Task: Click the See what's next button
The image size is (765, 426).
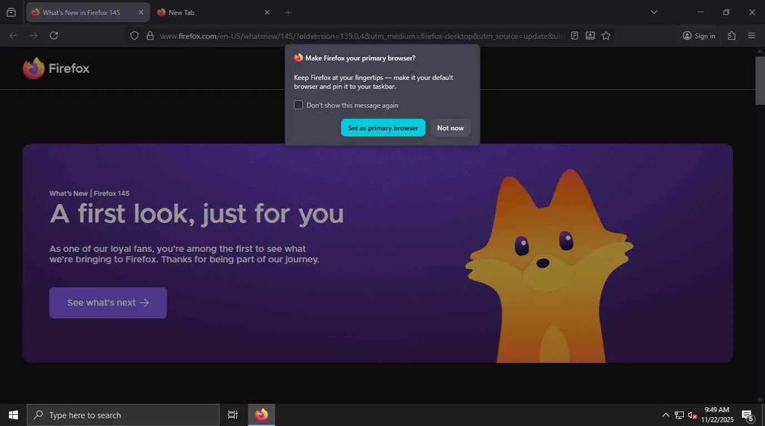Action: tap(108, 303)
